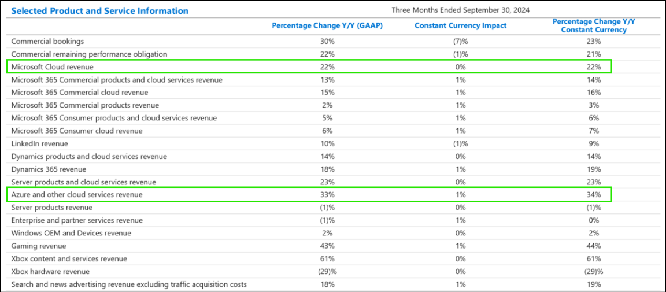Click the Search and news advertising revenue label

(x=129, y=284)
